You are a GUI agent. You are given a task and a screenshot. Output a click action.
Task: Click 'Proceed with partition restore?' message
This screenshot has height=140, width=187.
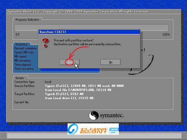point(73,41)
